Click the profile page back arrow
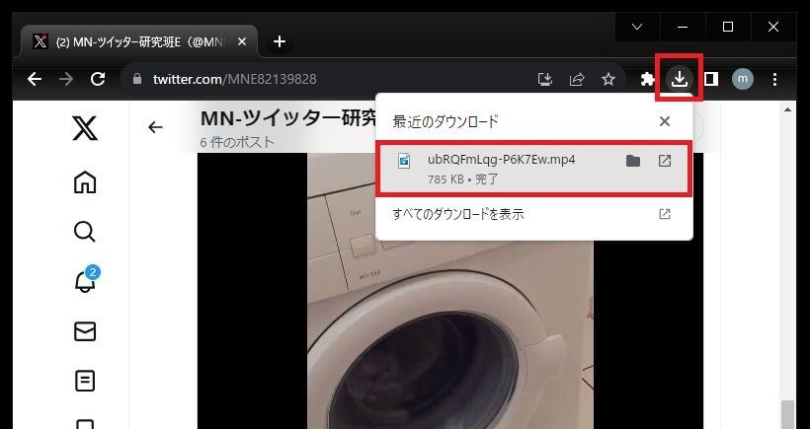The height and width of the screenshot is (429, 810). coord(155,127)
